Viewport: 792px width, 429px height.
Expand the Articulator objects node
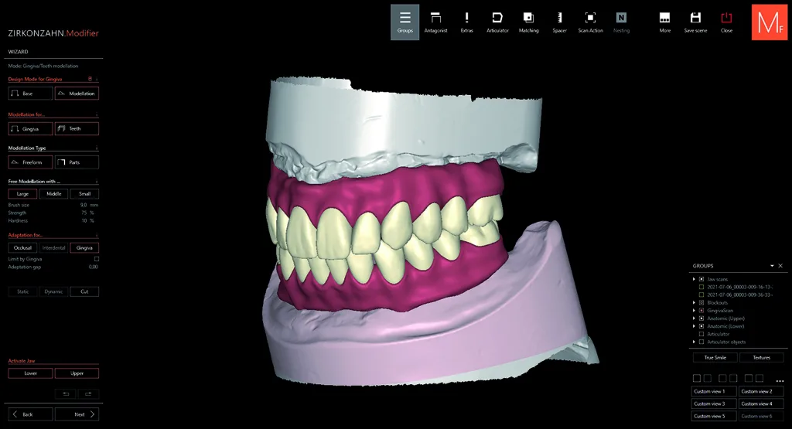(x=694, y=342)
